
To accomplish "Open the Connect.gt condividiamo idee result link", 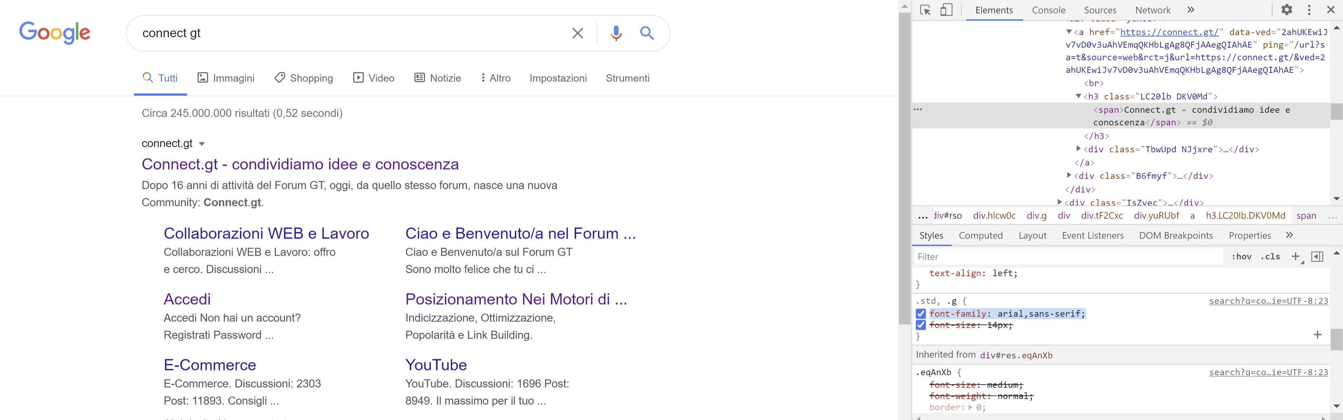I will coord(300,164).
